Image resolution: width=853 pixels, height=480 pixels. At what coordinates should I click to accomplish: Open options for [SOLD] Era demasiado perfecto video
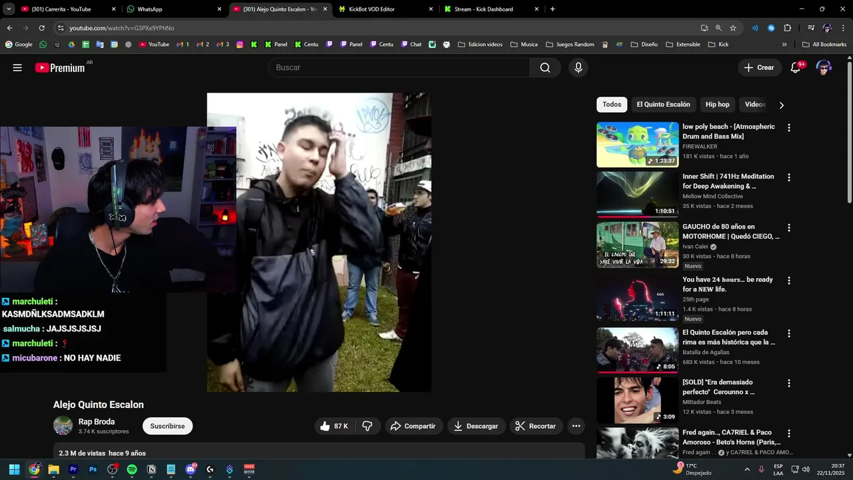(x=789, y=383)
